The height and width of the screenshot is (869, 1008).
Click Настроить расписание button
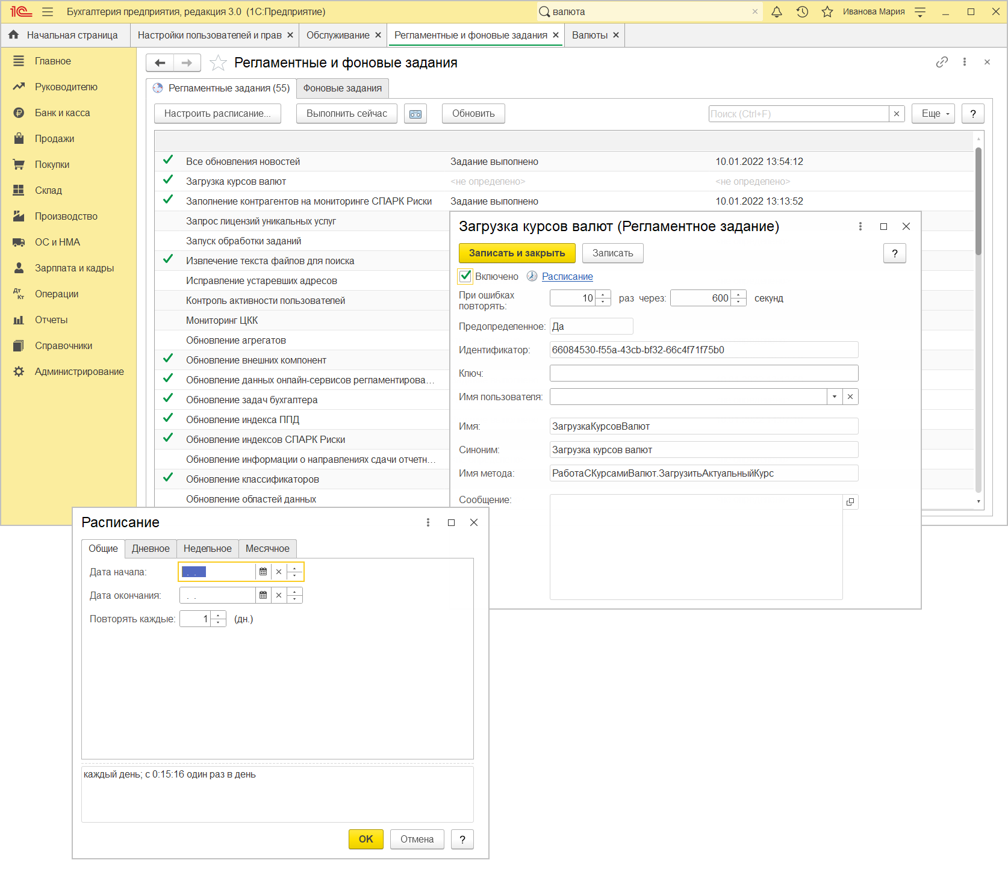coord(217,114)
